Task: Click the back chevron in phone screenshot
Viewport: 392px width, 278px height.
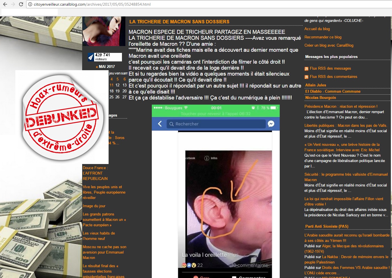Action: pyautogui.click(x=160, y=124)
